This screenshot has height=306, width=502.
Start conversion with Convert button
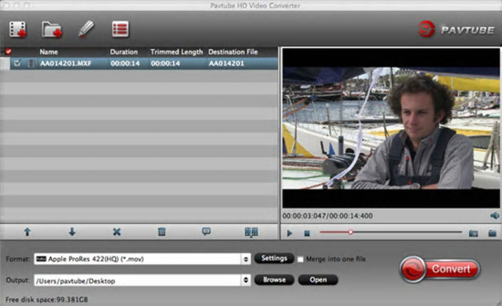(x=440, y=269)
